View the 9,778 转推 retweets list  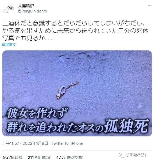(x=13, y=157)
